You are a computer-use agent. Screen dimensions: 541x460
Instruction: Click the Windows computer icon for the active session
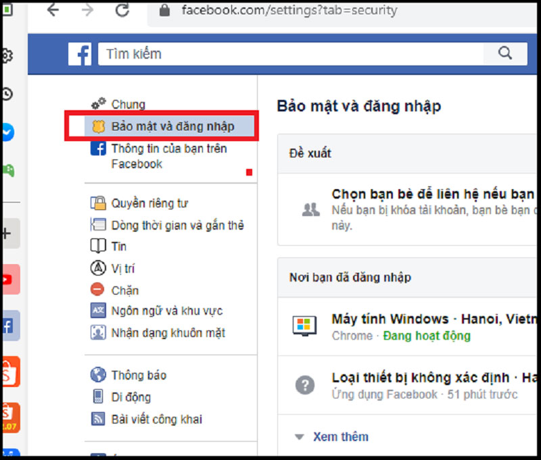tap(305, 325)
